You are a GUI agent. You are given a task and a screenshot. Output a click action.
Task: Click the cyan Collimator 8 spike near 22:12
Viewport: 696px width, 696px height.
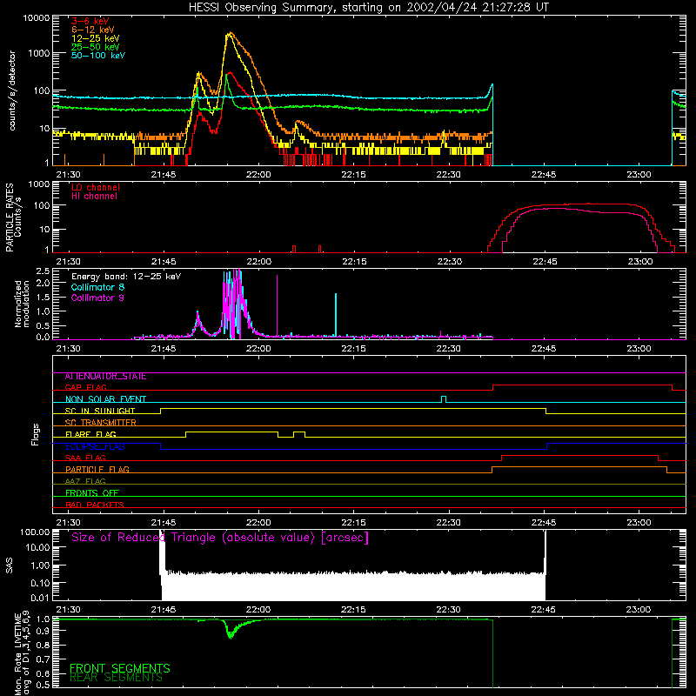[336, 315]
